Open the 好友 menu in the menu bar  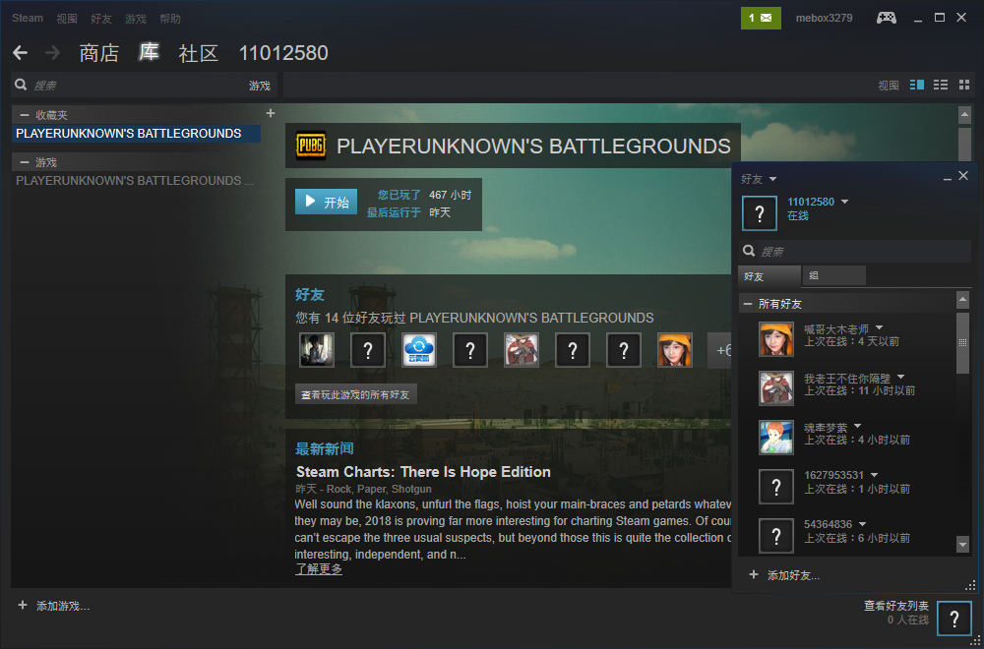pos(101,19)
